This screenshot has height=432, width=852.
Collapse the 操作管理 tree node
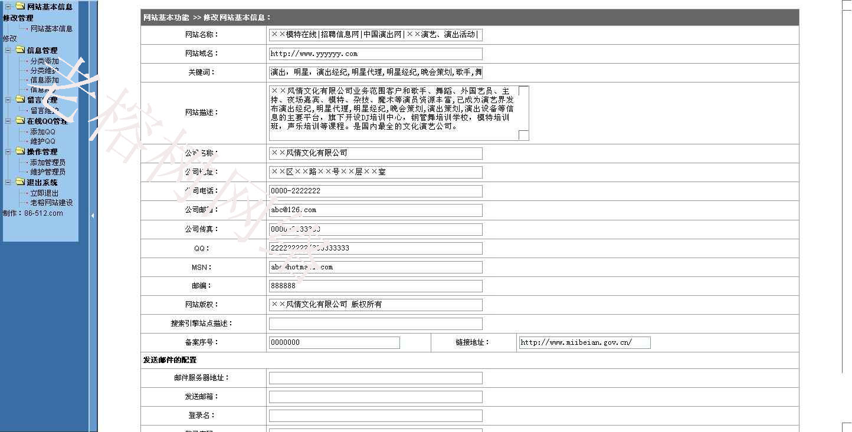click(8, 151)
